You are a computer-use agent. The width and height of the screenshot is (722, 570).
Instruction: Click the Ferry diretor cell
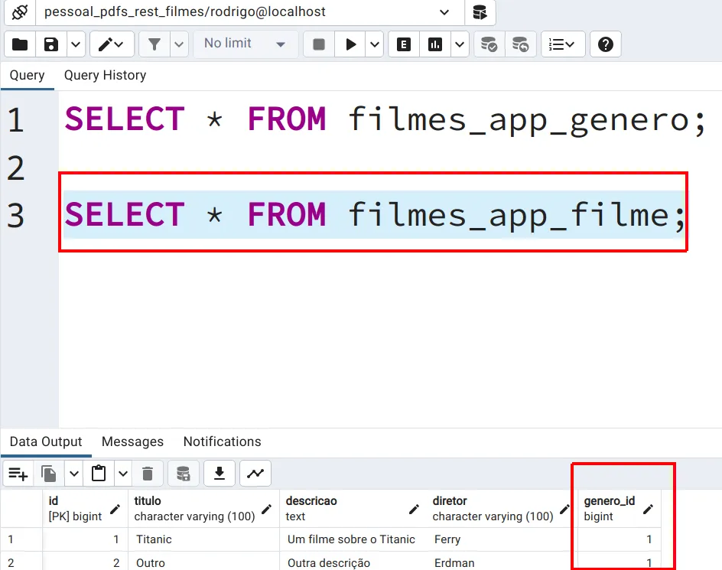click(x=502, y=539)
